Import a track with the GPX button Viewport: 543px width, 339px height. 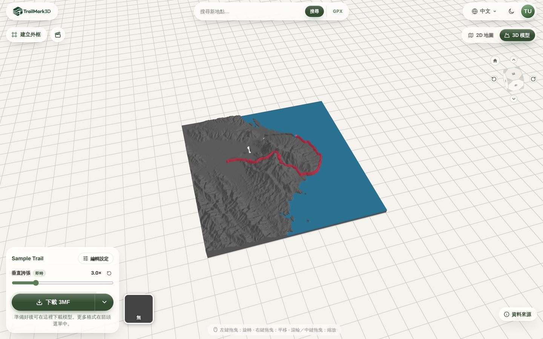pyautogui.click(x=338, y=11)
